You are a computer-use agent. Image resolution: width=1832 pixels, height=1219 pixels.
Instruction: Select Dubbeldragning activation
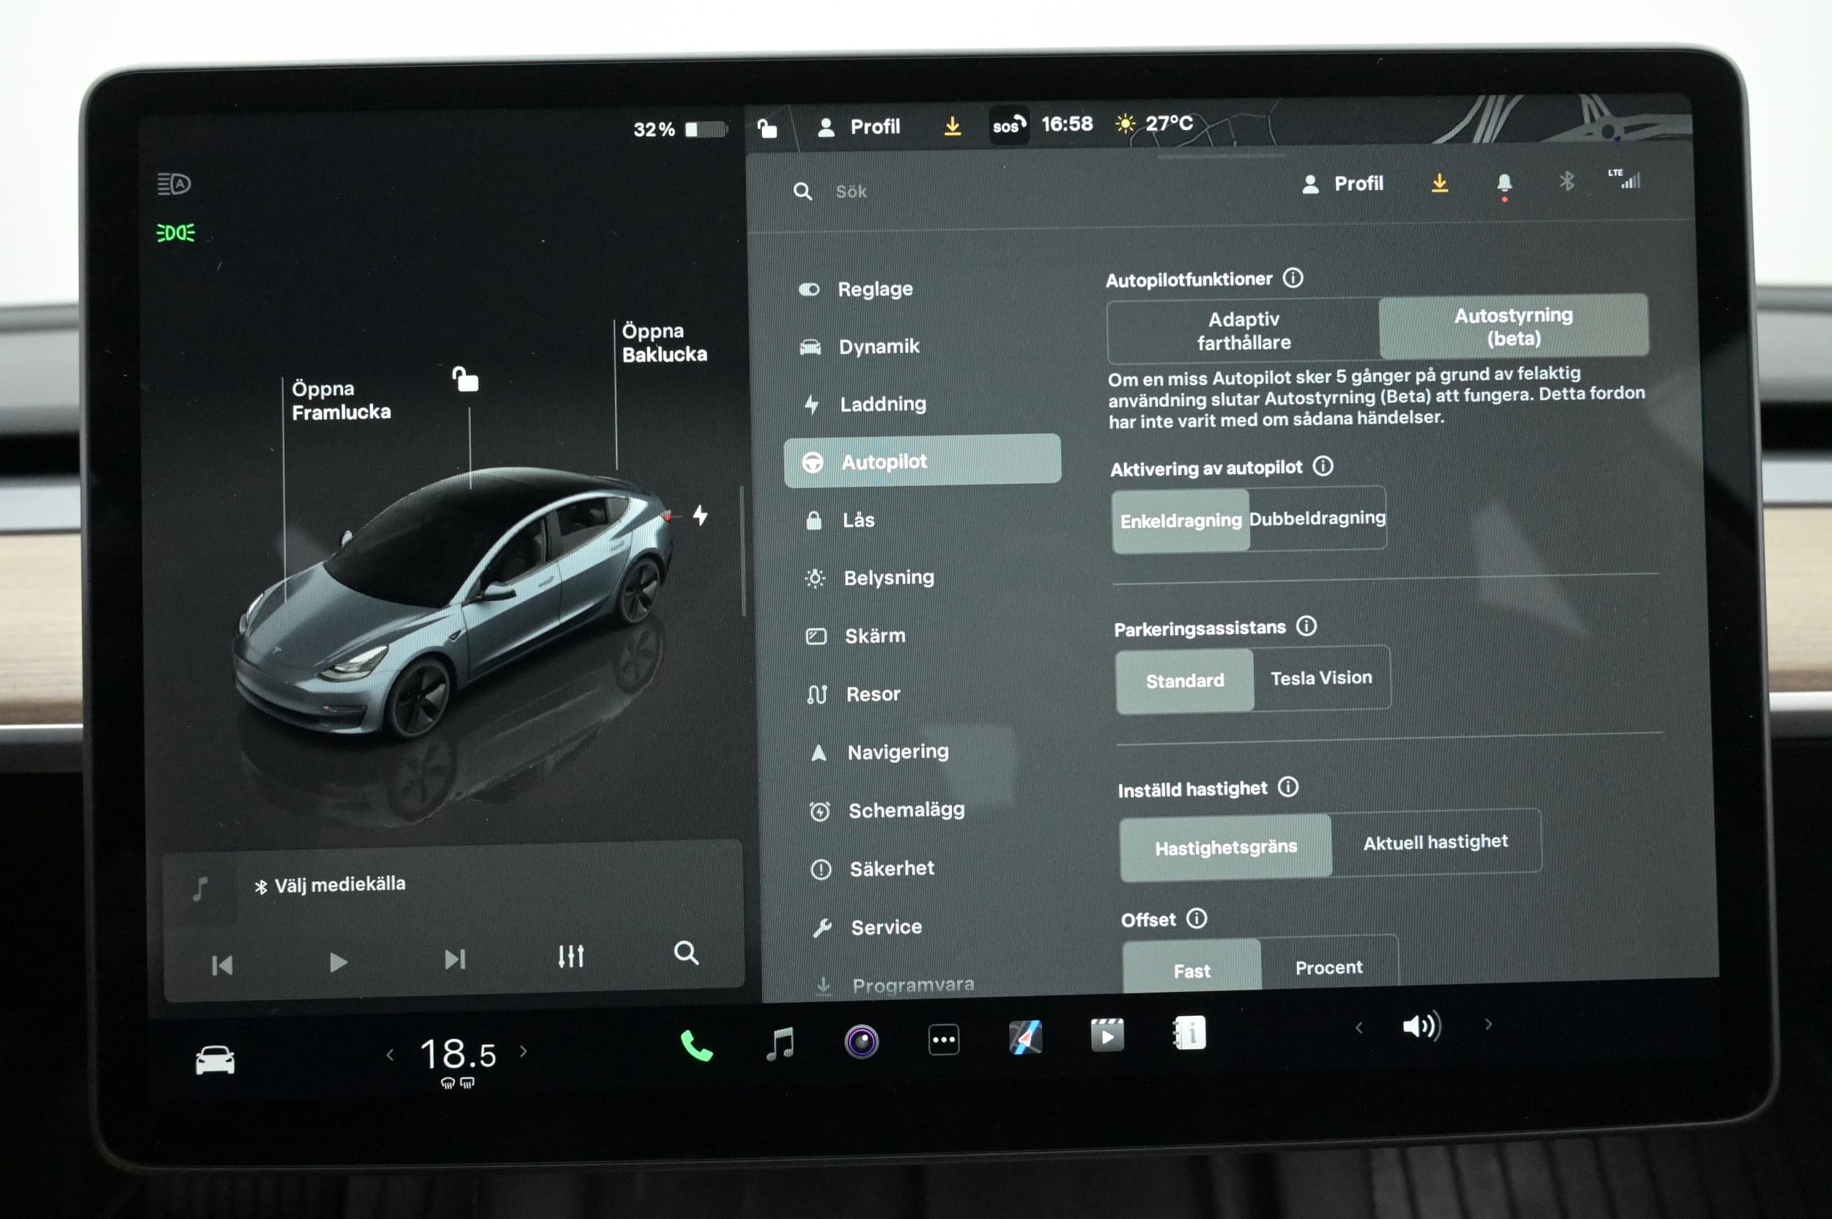tap(1318, 518)
